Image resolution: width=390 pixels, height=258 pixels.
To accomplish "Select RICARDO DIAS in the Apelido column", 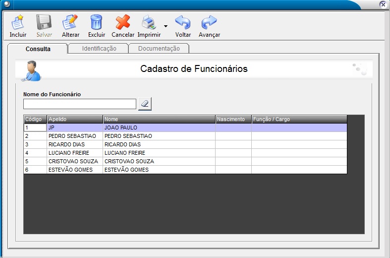I will pos(75,145).
